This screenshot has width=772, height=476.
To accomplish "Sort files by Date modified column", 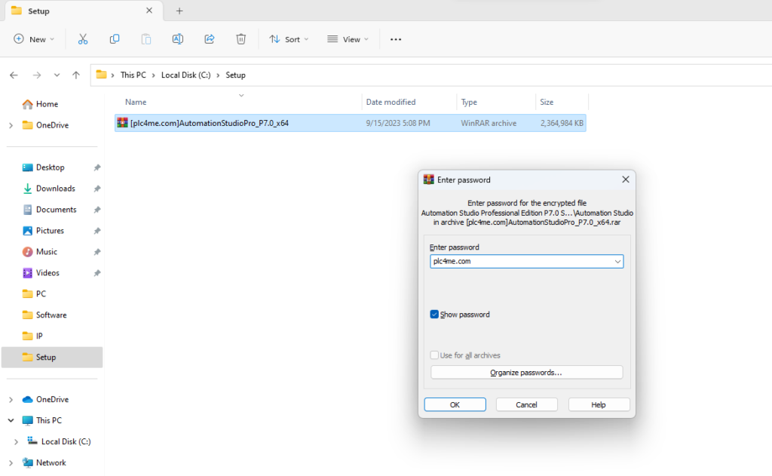I will [391, 102].
